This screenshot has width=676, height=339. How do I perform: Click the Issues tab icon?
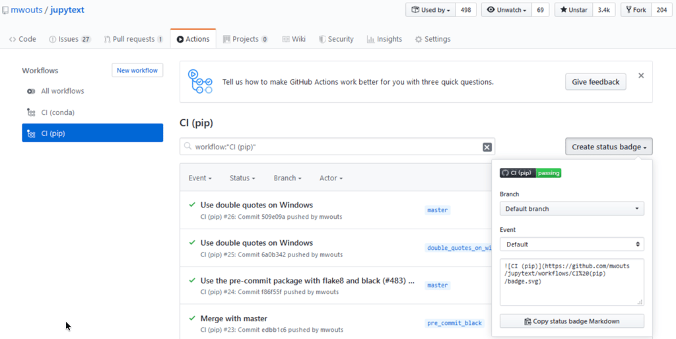[x=53, y=39]
